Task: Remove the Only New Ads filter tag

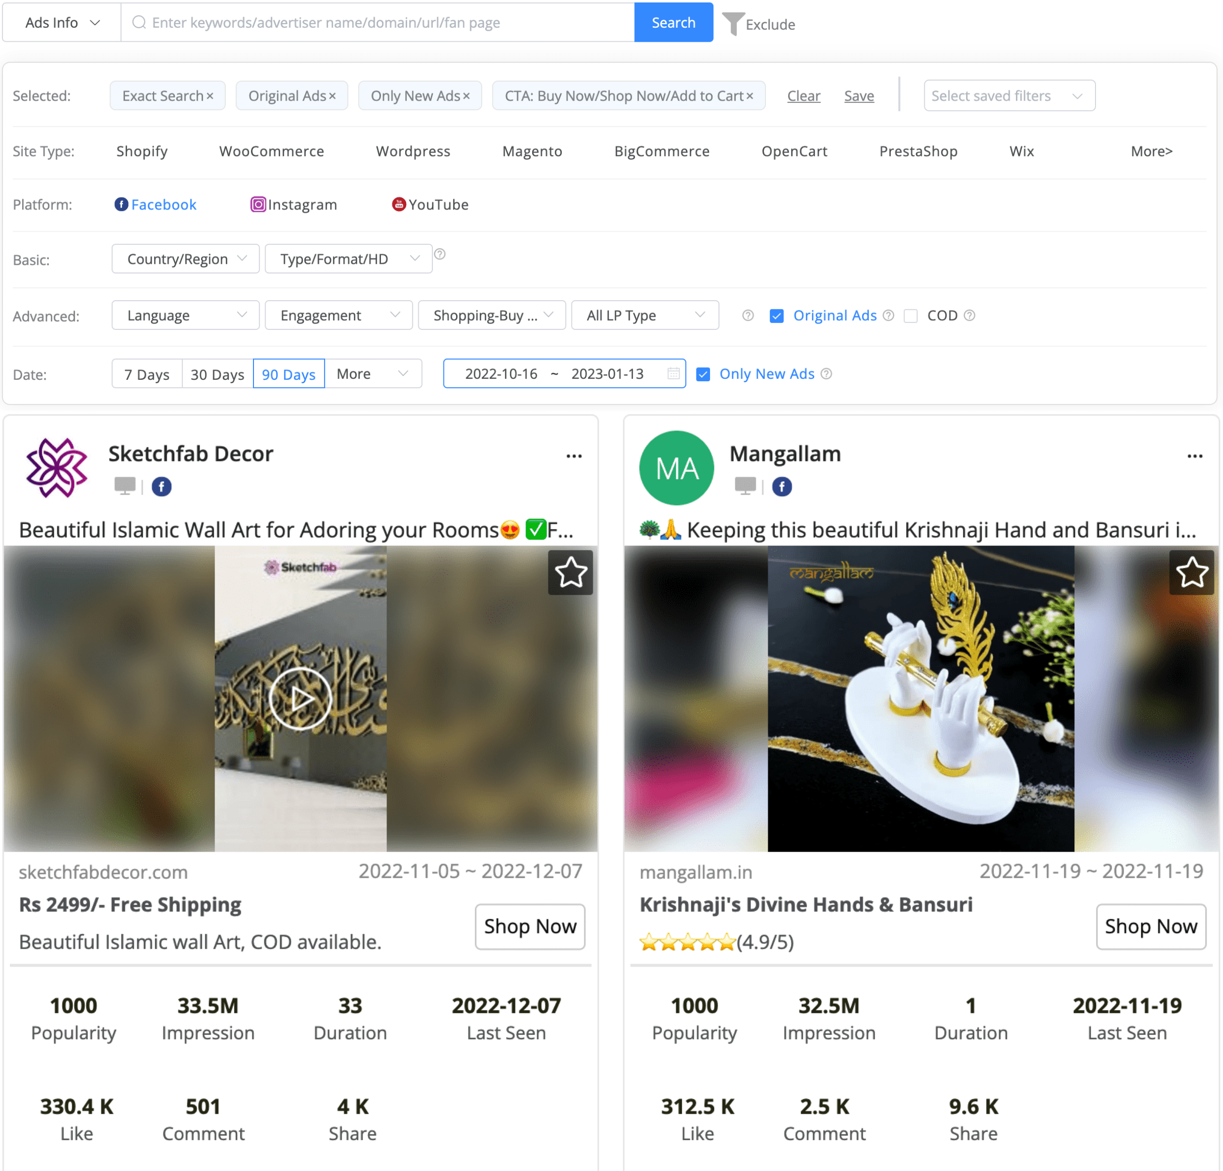Action: pyautogui.click(x=466, y=96)
